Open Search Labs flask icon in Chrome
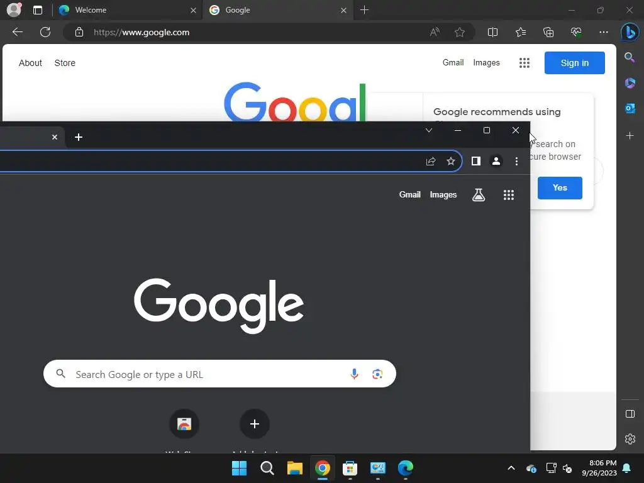Viewport: 644px width, 483px height. coord(479,195)
